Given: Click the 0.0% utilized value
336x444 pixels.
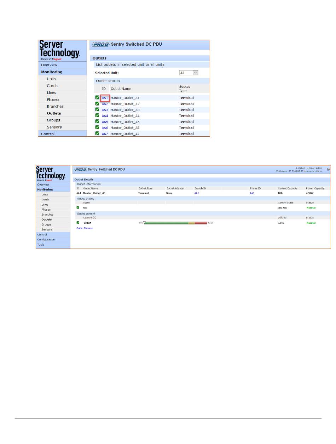Looking at the screenshot, I should click(x=281, y=223).
